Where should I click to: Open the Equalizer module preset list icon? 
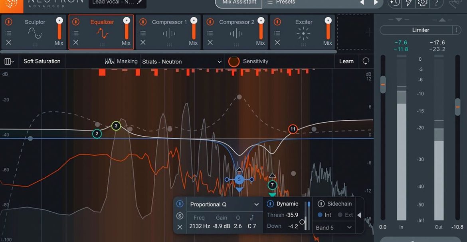76,33
